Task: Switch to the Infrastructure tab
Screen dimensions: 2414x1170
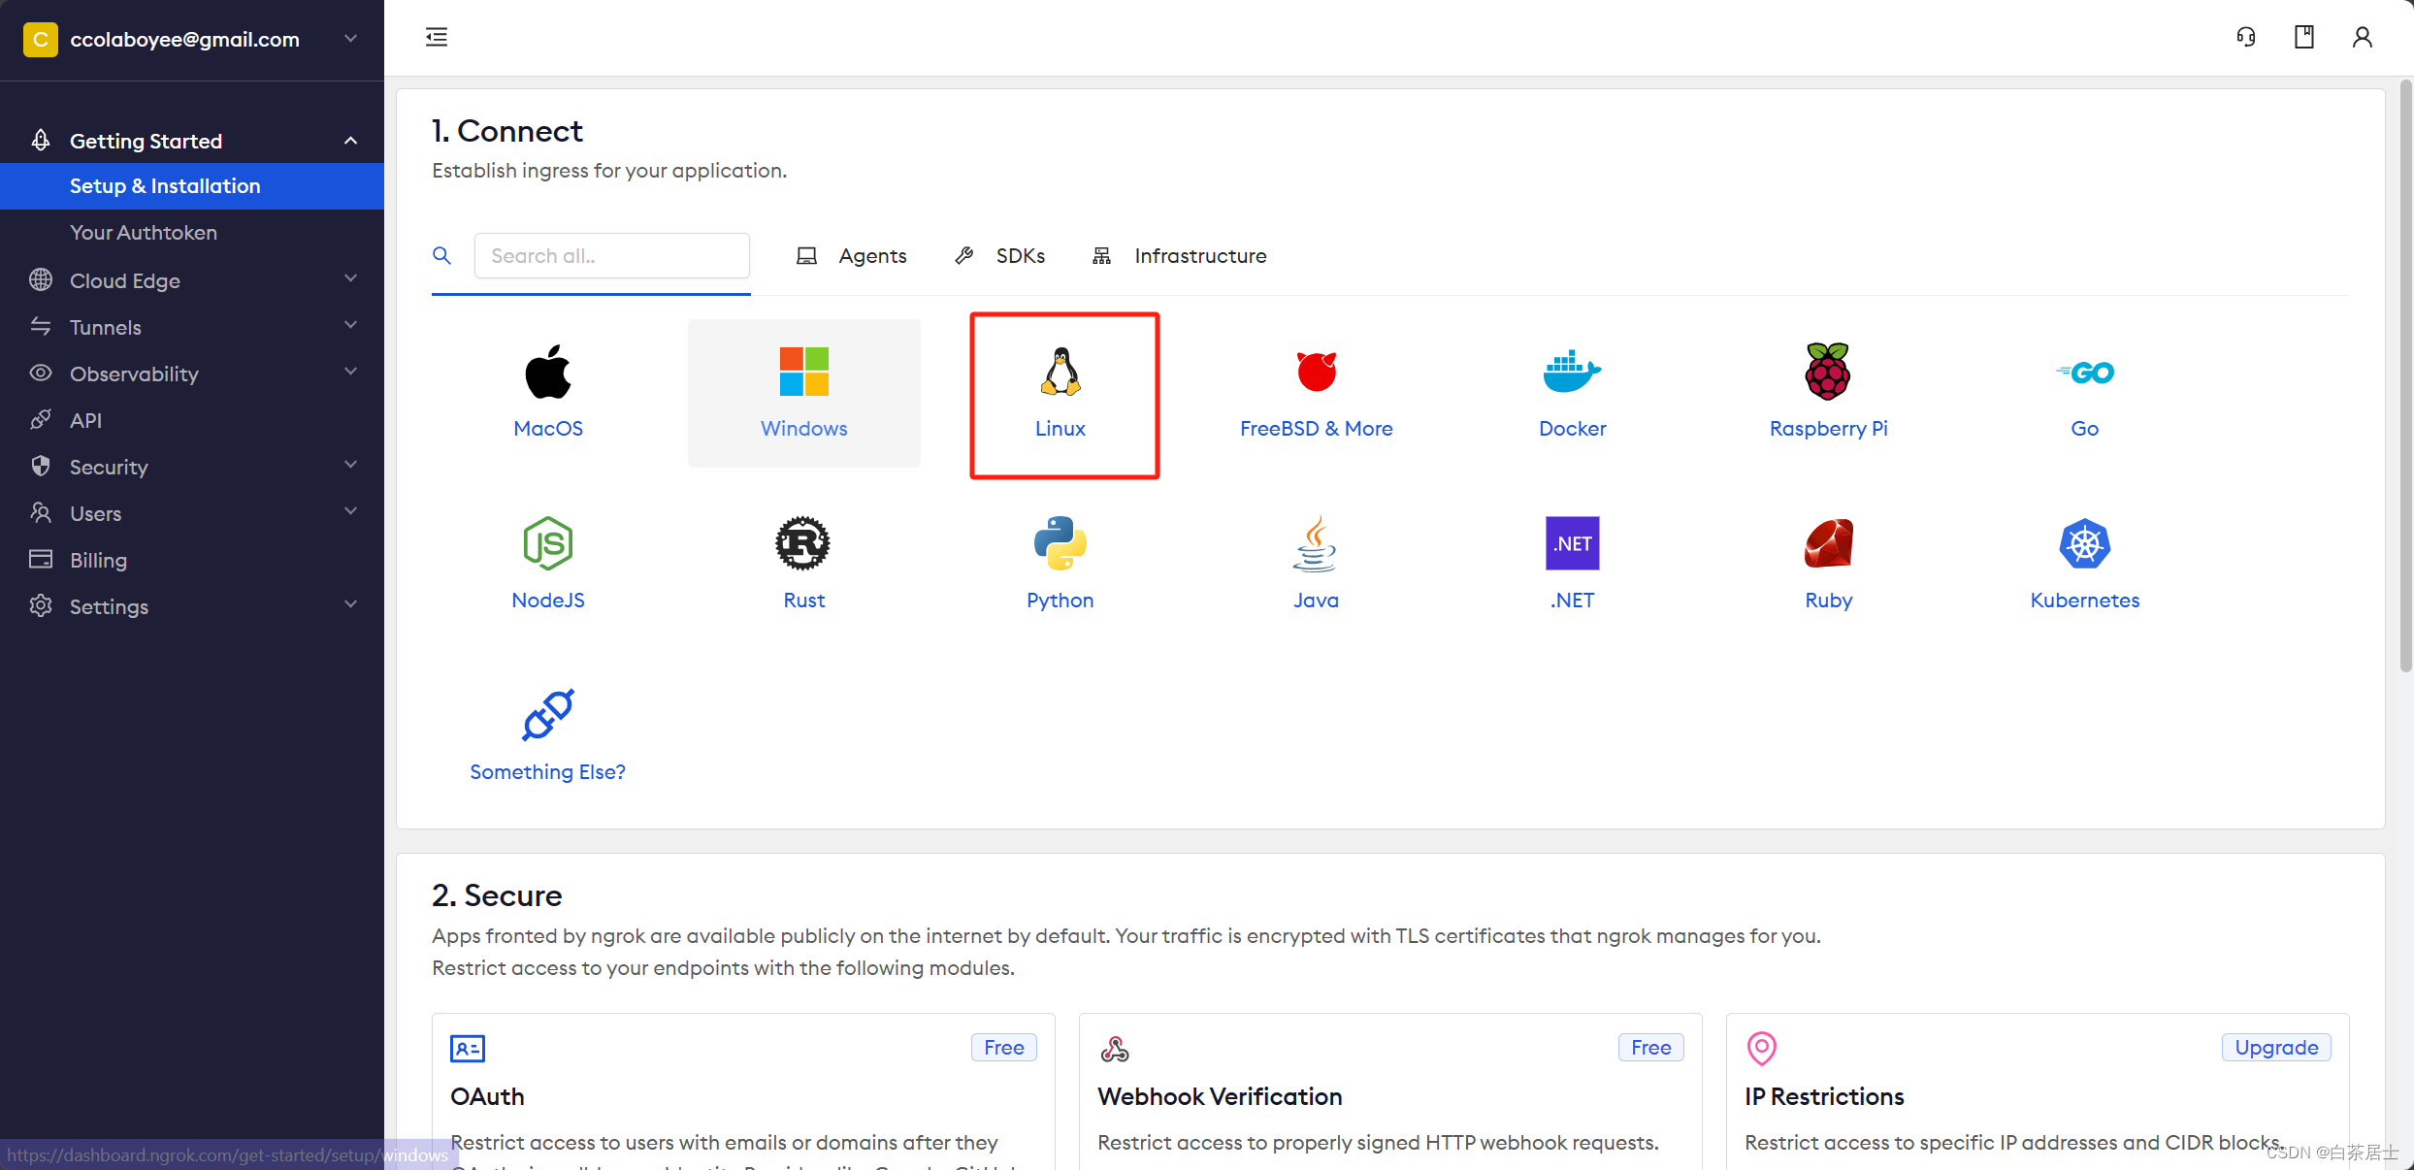Action: 1181,255
